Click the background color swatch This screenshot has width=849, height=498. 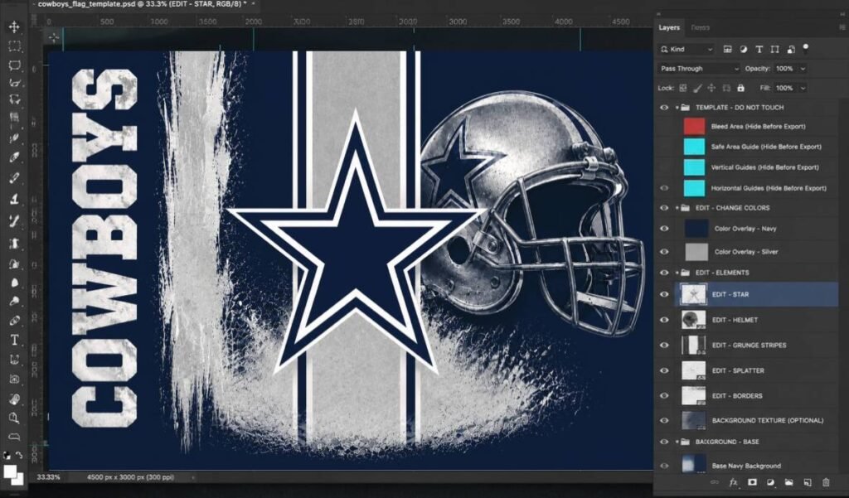(x=20, y=480)
